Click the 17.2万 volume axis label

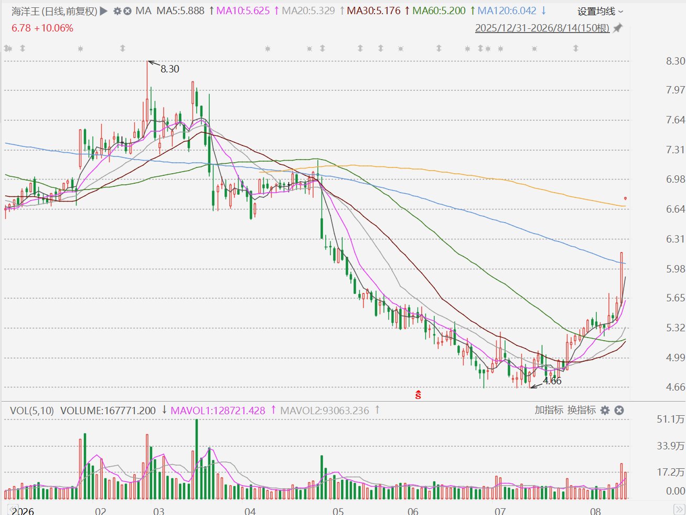tap(671, 472)
